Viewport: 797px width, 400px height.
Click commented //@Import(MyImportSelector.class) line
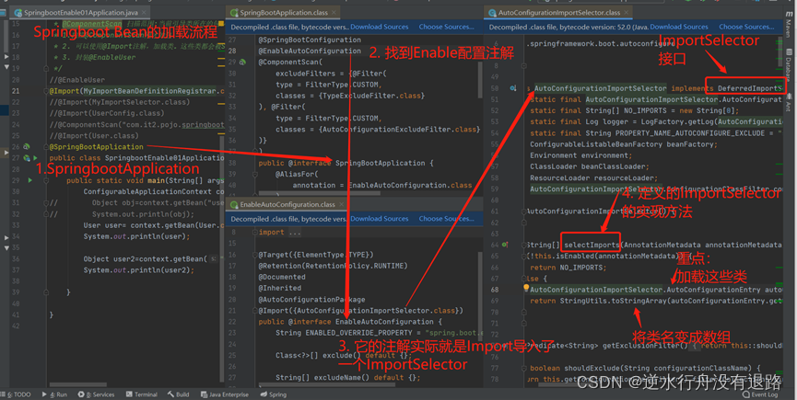[x=120, y=102]
